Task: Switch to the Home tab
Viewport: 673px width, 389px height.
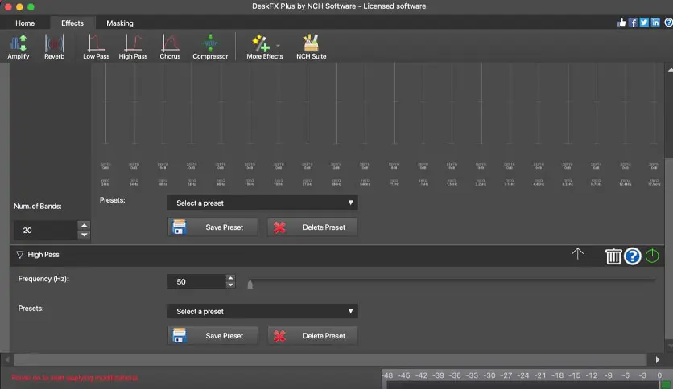Action: click(x=25, y=23)
